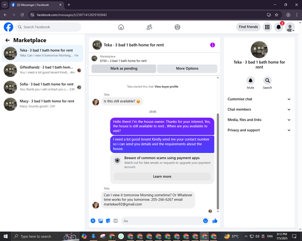The image size is (302, 241).
Task: Open the Facebook menu grid icon
Action: click(x=267, y=27)
